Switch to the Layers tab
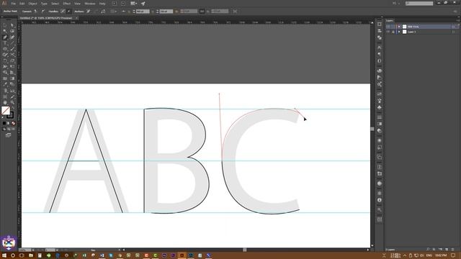This screenshot has height=259, width=461. pyautogui.click(x=390, y=21)
